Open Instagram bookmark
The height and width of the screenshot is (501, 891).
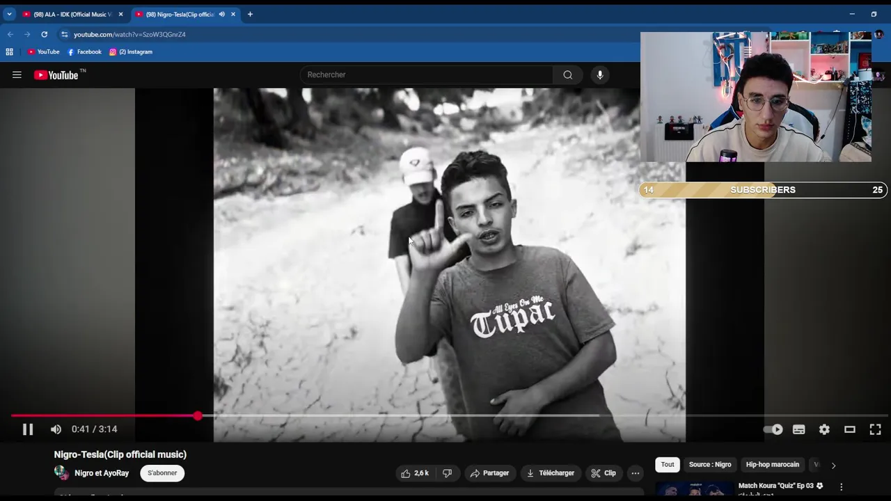[131, 51]
